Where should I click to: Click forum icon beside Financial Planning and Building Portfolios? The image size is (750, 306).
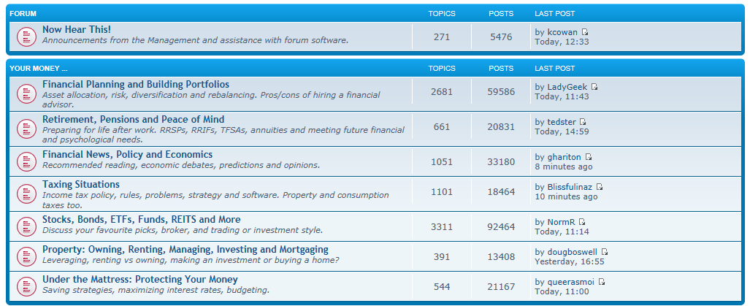click(26, 93)
